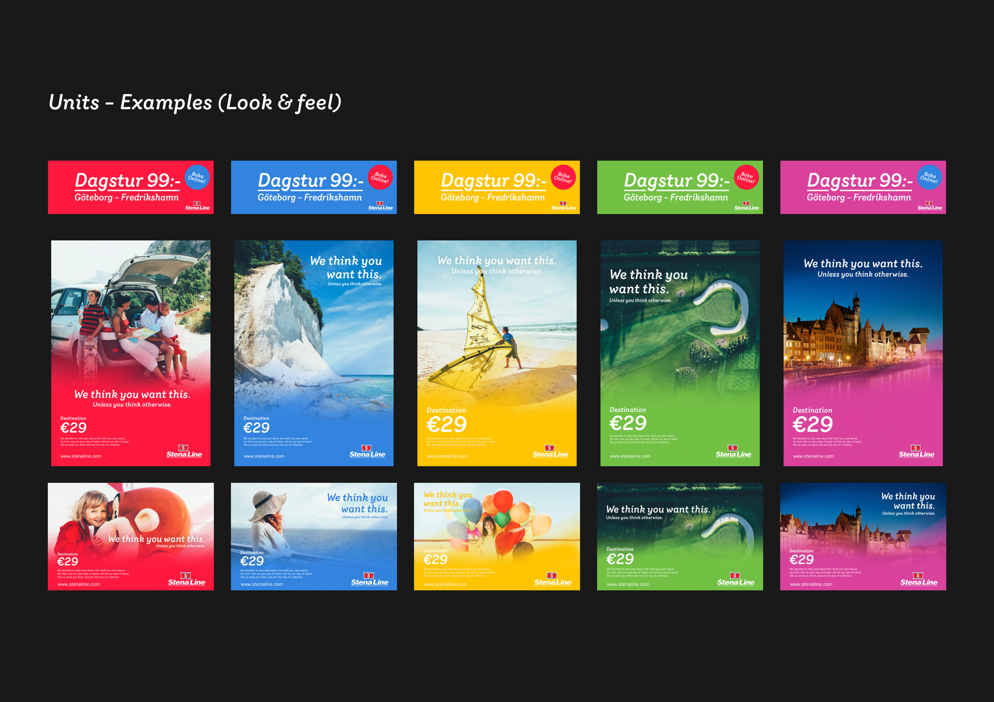Open www.stenaline.com link on tall green golf poster
This screenshot has height=702, width=994.
click(x=630, y=456)
